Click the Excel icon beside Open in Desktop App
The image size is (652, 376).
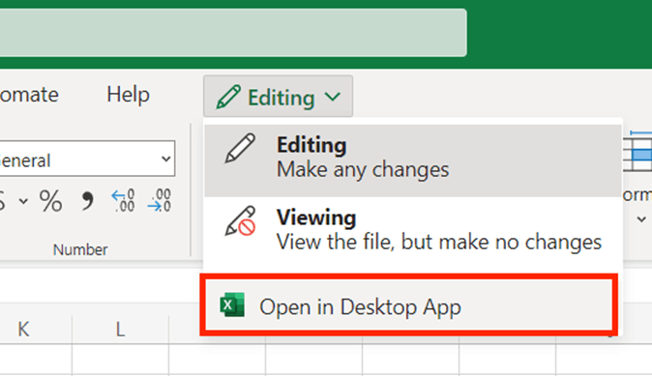[232, 305]
